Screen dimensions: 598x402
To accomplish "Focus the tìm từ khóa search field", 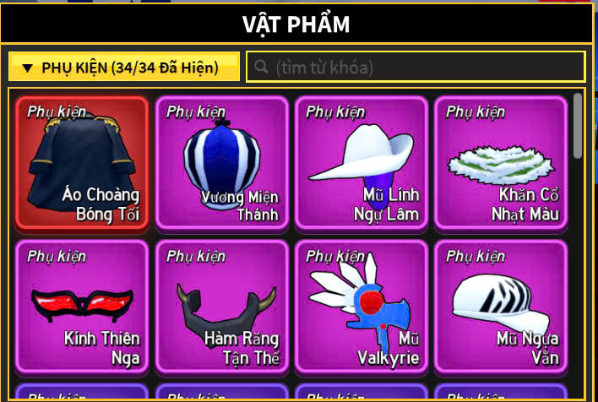I will (x=416, y=67).
